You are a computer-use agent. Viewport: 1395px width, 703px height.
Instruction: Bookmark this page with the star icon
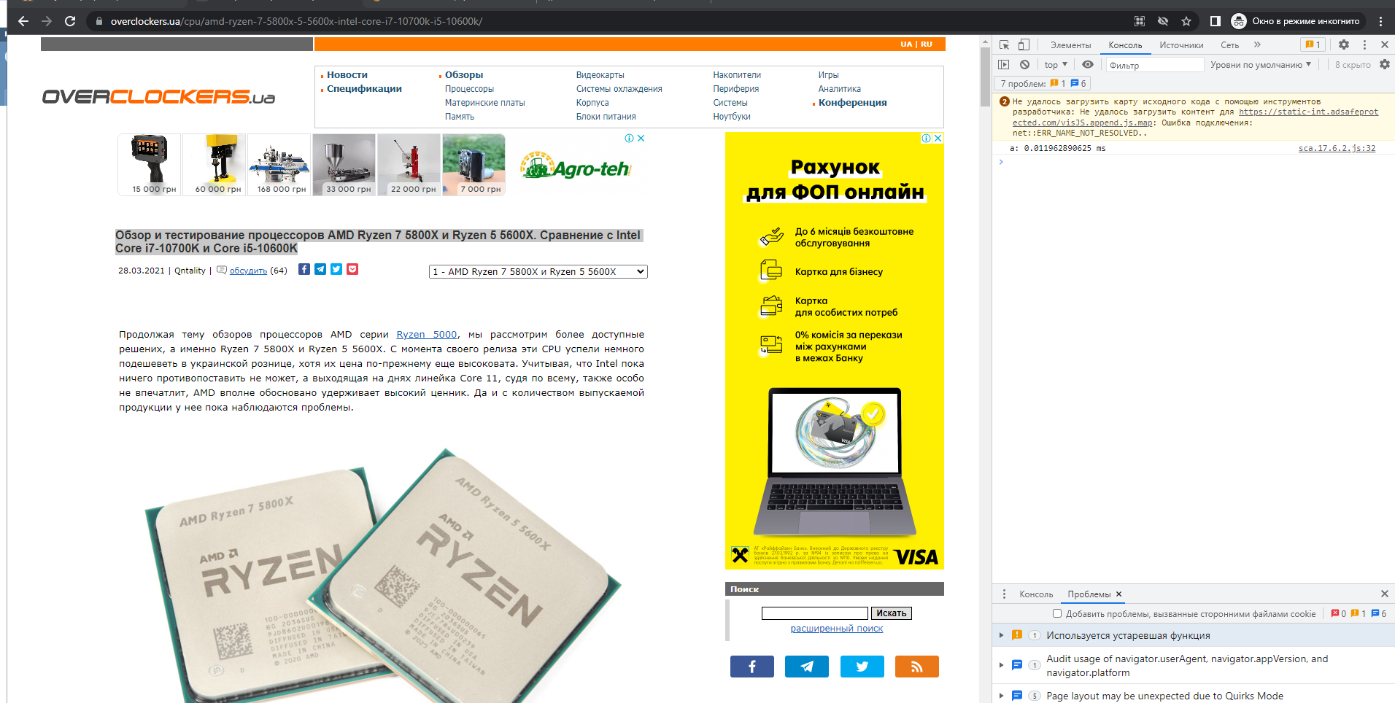pyautogui.click(x=1186, y=21)
